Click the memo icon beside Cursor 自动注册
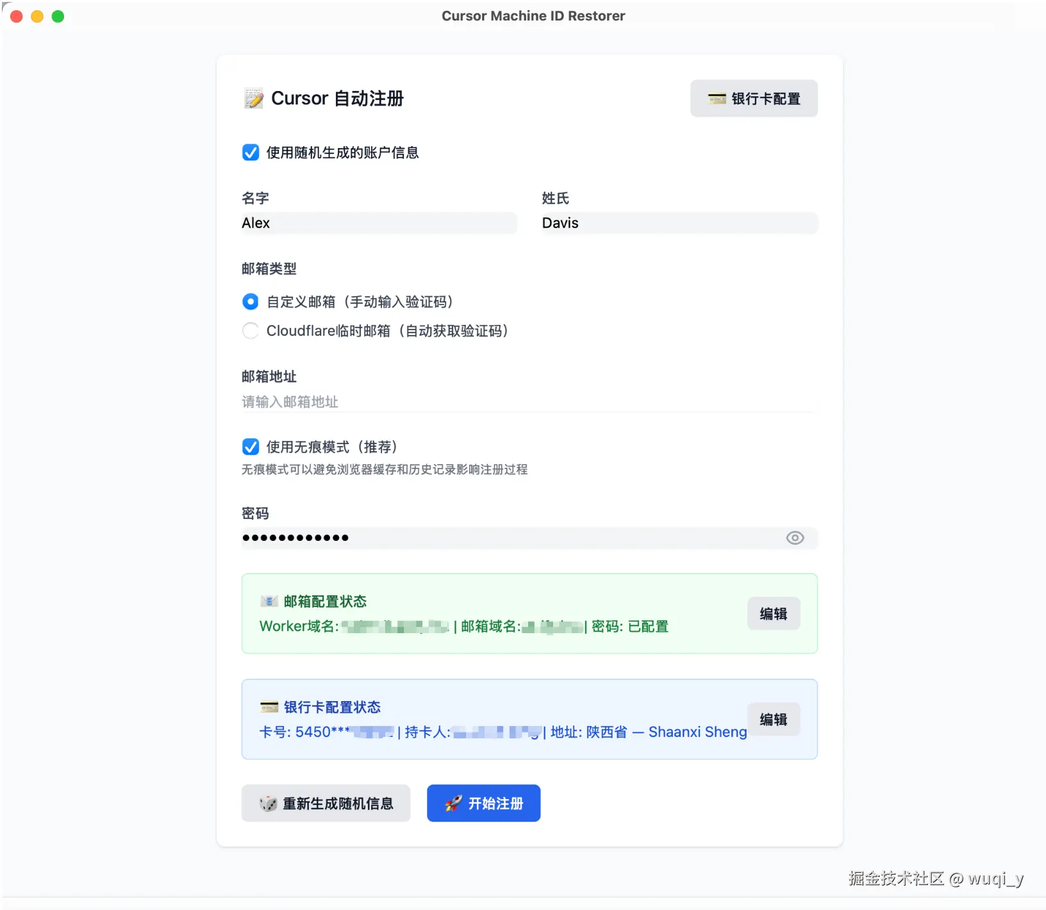 click(254, 99)
